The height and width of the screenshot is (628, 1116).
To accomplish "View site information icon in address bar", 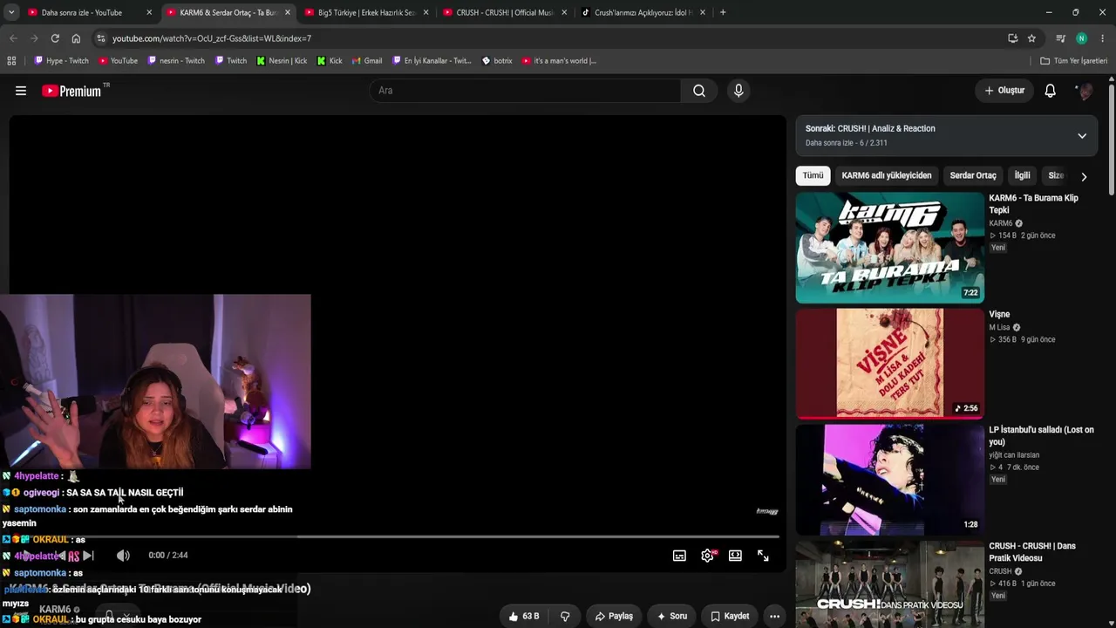I will pyautogui.click(x=101, y=38).
